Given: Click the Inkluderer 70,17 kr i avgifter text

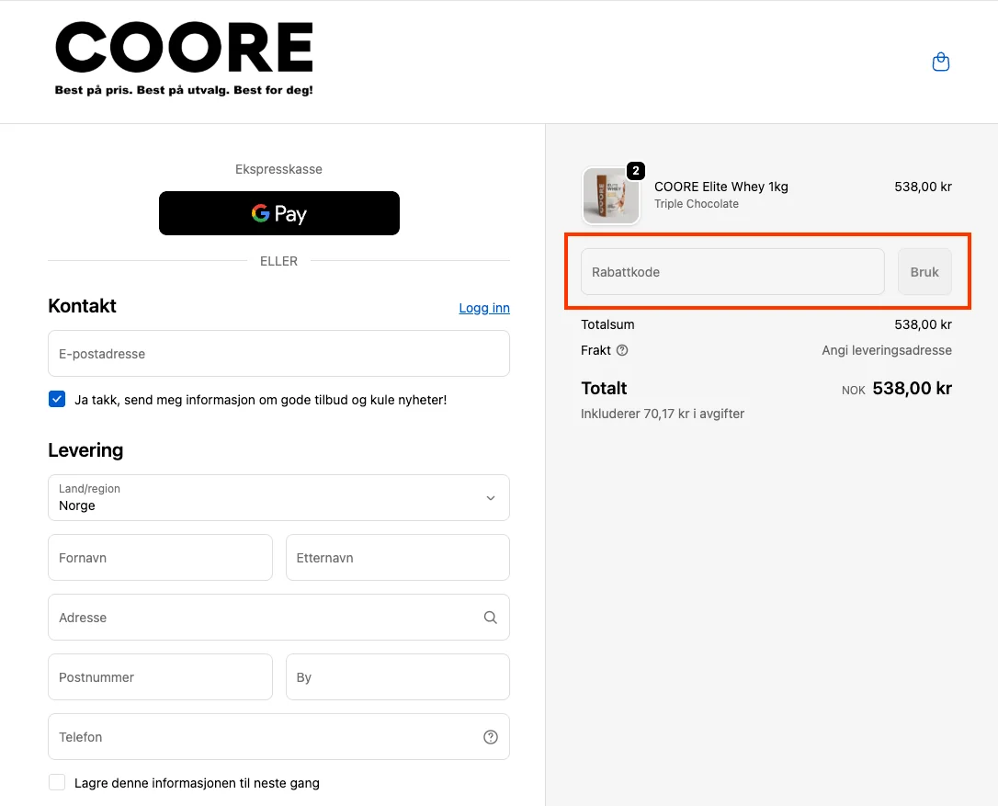Looking at the screenshot, I should (x=662, y=414).
